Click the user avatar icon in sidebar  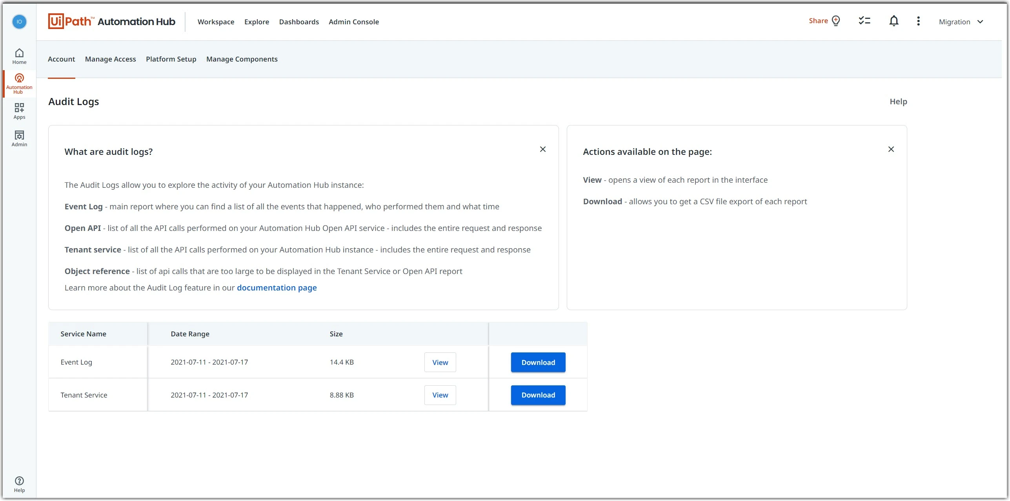pos(19,22)
